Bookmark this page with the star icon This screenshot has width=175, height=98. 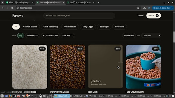tap(138, 8)
